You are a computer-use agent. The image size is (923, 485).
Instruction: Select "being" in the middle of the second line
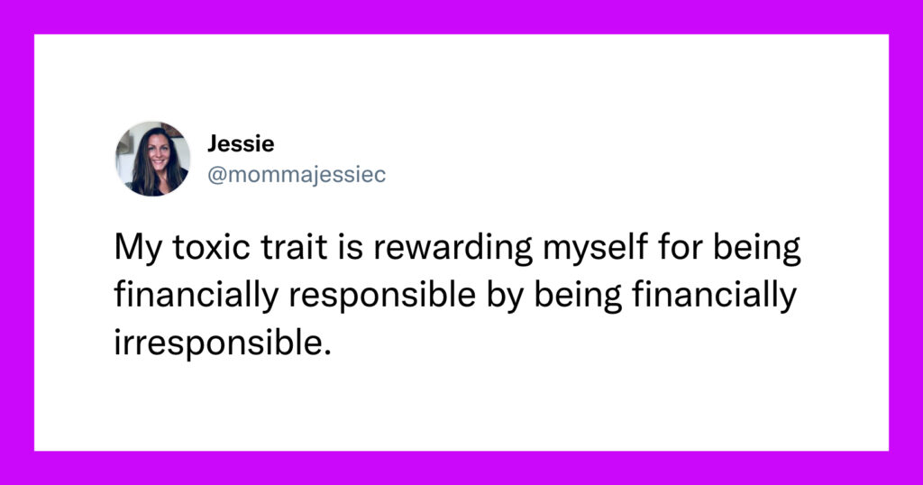(578, 296)
